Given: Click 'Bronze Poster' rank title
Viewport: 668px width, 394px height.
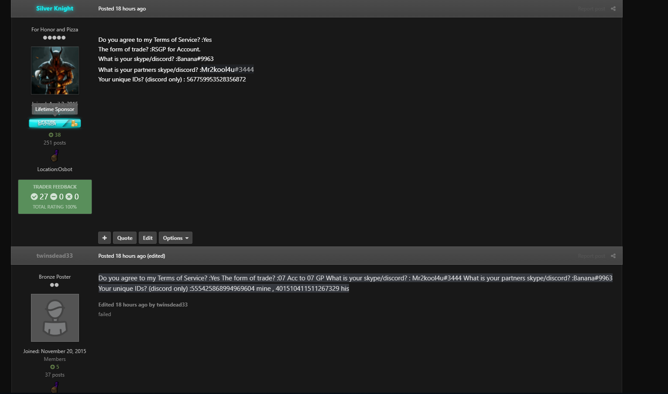Looking at the screenshot, I should pyautogui.click(x=55, y=277).
